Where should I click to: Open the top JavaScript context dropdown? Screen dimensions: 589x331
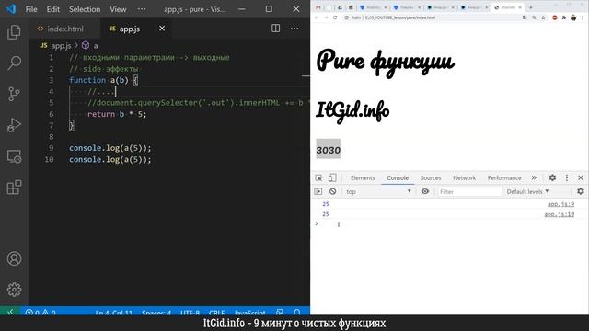pos(378,191)
